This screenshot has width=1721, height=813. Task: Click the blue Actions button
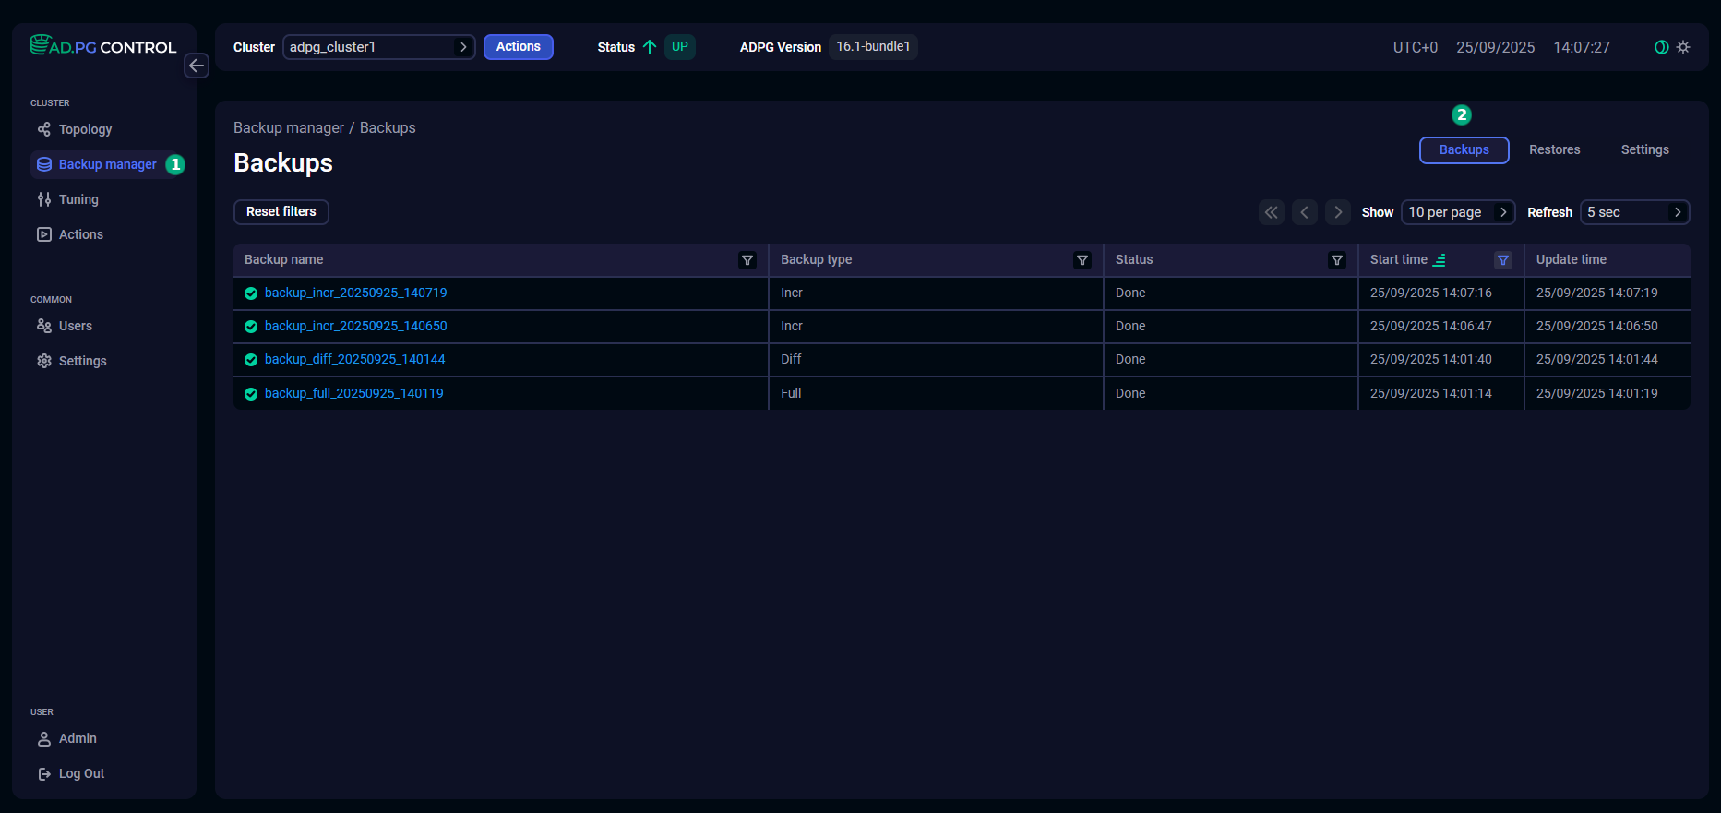coord(518,47)
